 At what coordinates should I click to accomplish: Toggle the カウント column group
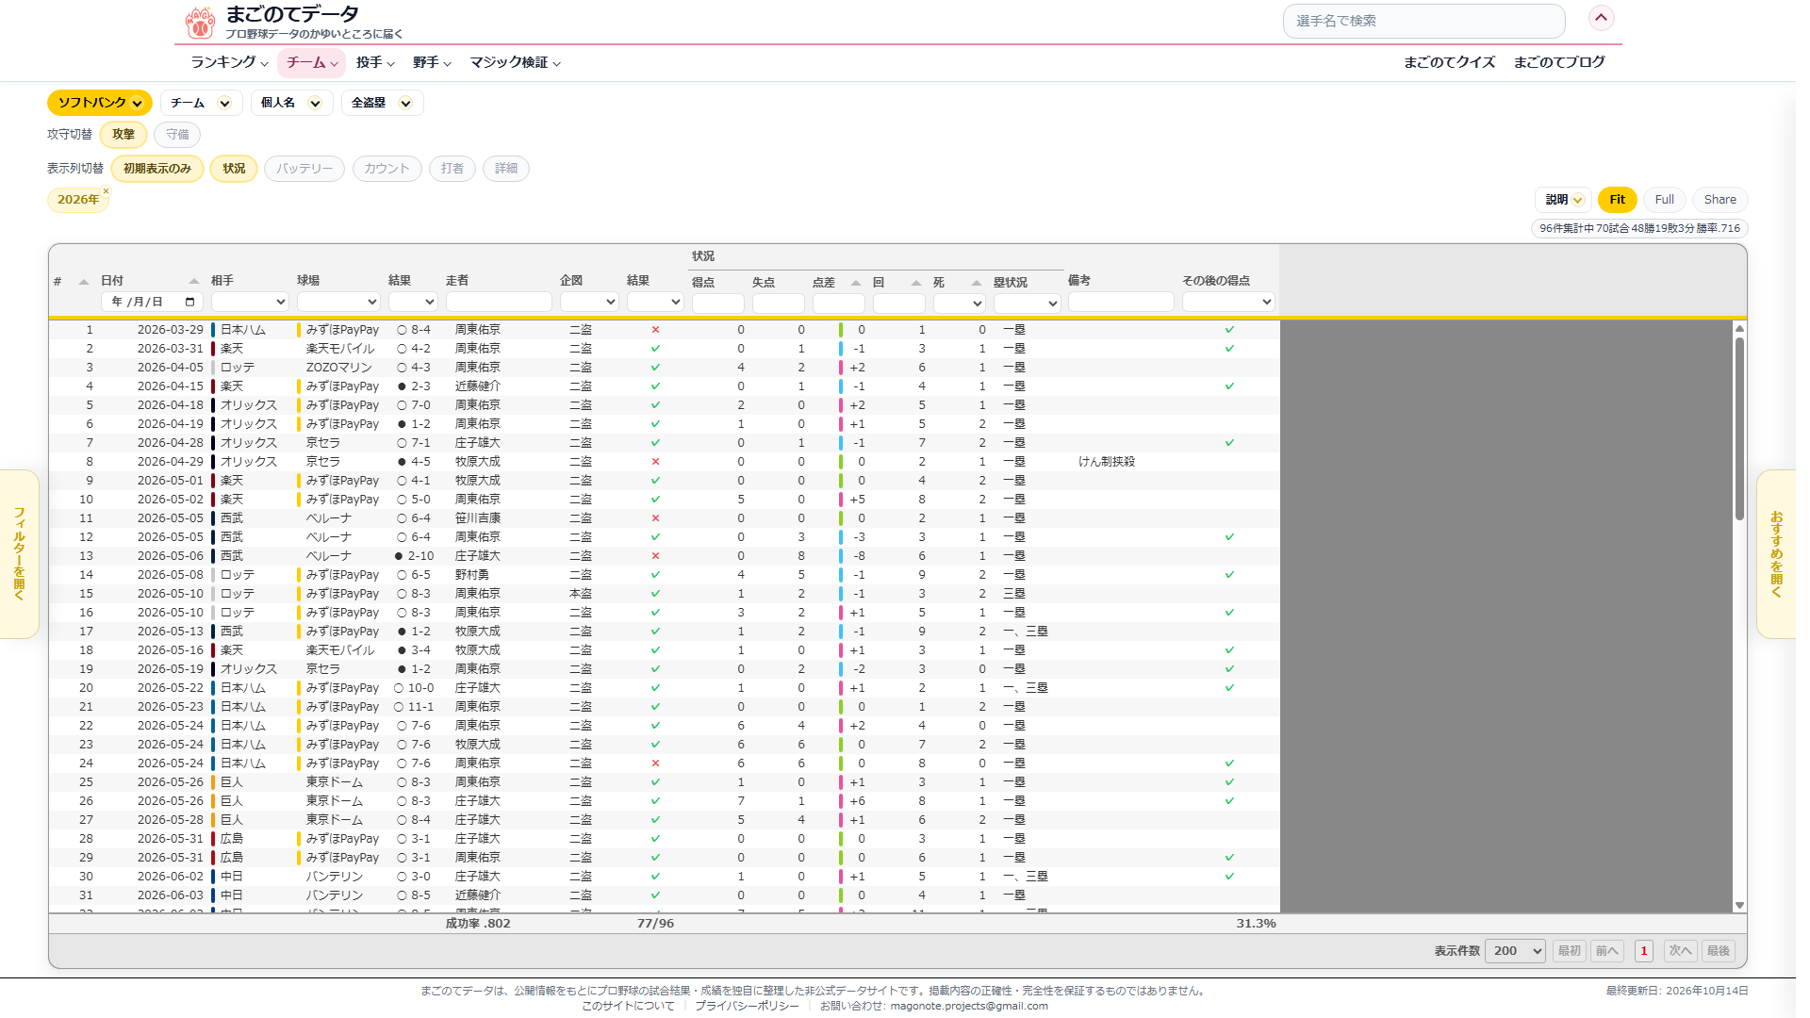(387, 169)
